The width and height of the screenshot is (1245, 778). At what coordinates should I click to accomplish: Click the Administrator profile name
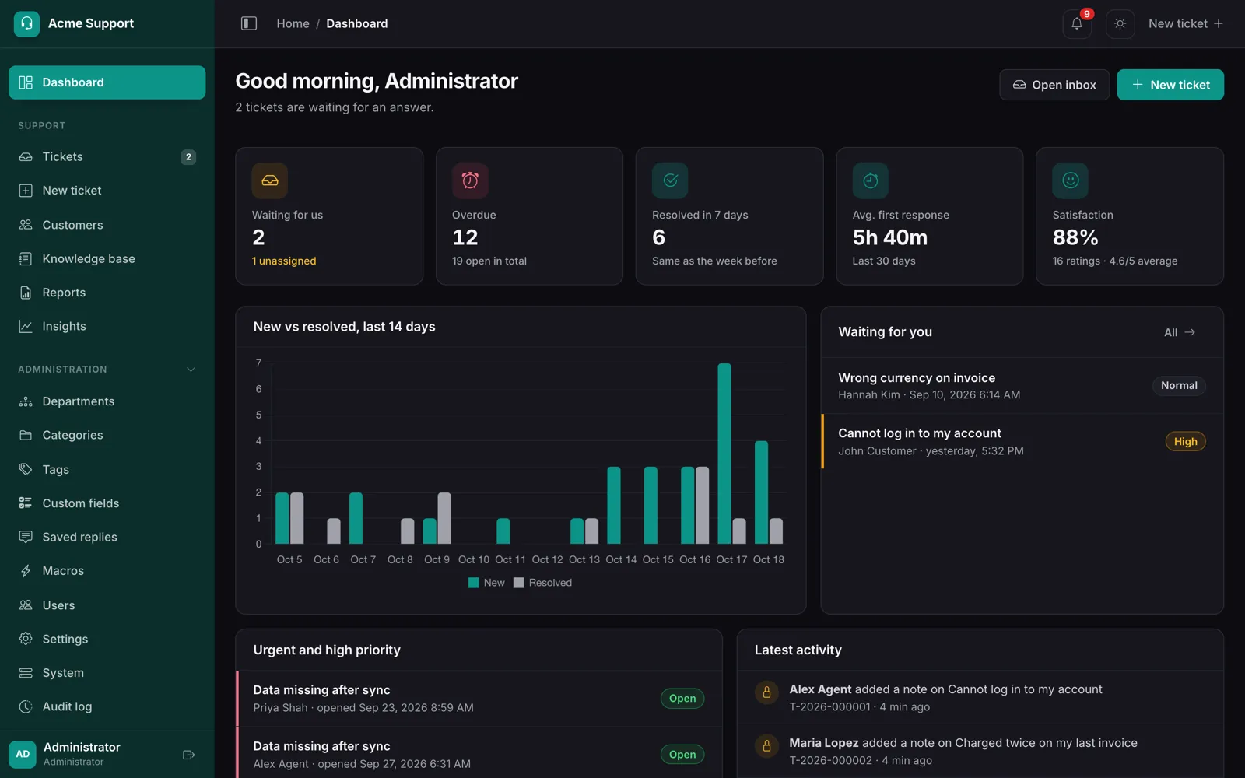pos(82,747)
